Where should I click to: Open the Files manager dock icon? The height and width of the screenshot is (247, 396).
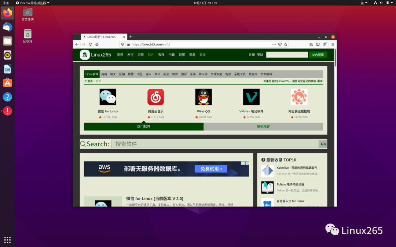(x=7, y=41)
